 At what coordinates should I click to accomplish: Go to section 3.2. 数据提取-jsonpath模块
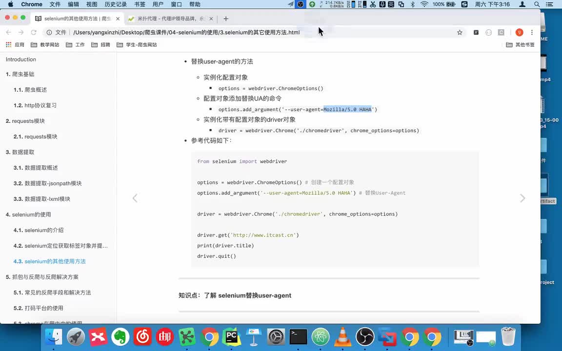48,183
